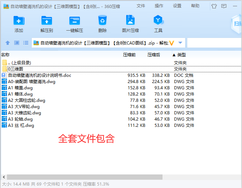Click the DWG icon for A0-装配图 墙壁清洗.dwg
The height and width of the screenshot is (188, 242).
[x=4, y=82]
